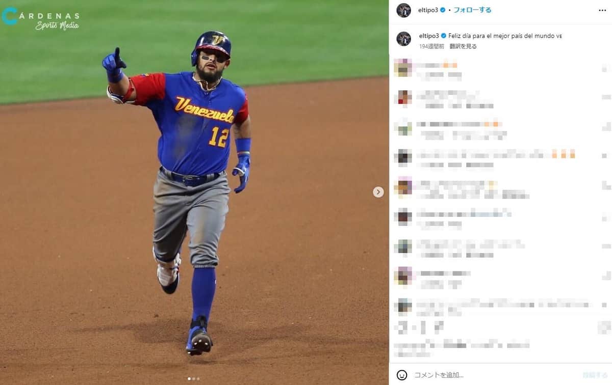Select the second carousel indicator dot
612x385 pixels.
(194, 379)
